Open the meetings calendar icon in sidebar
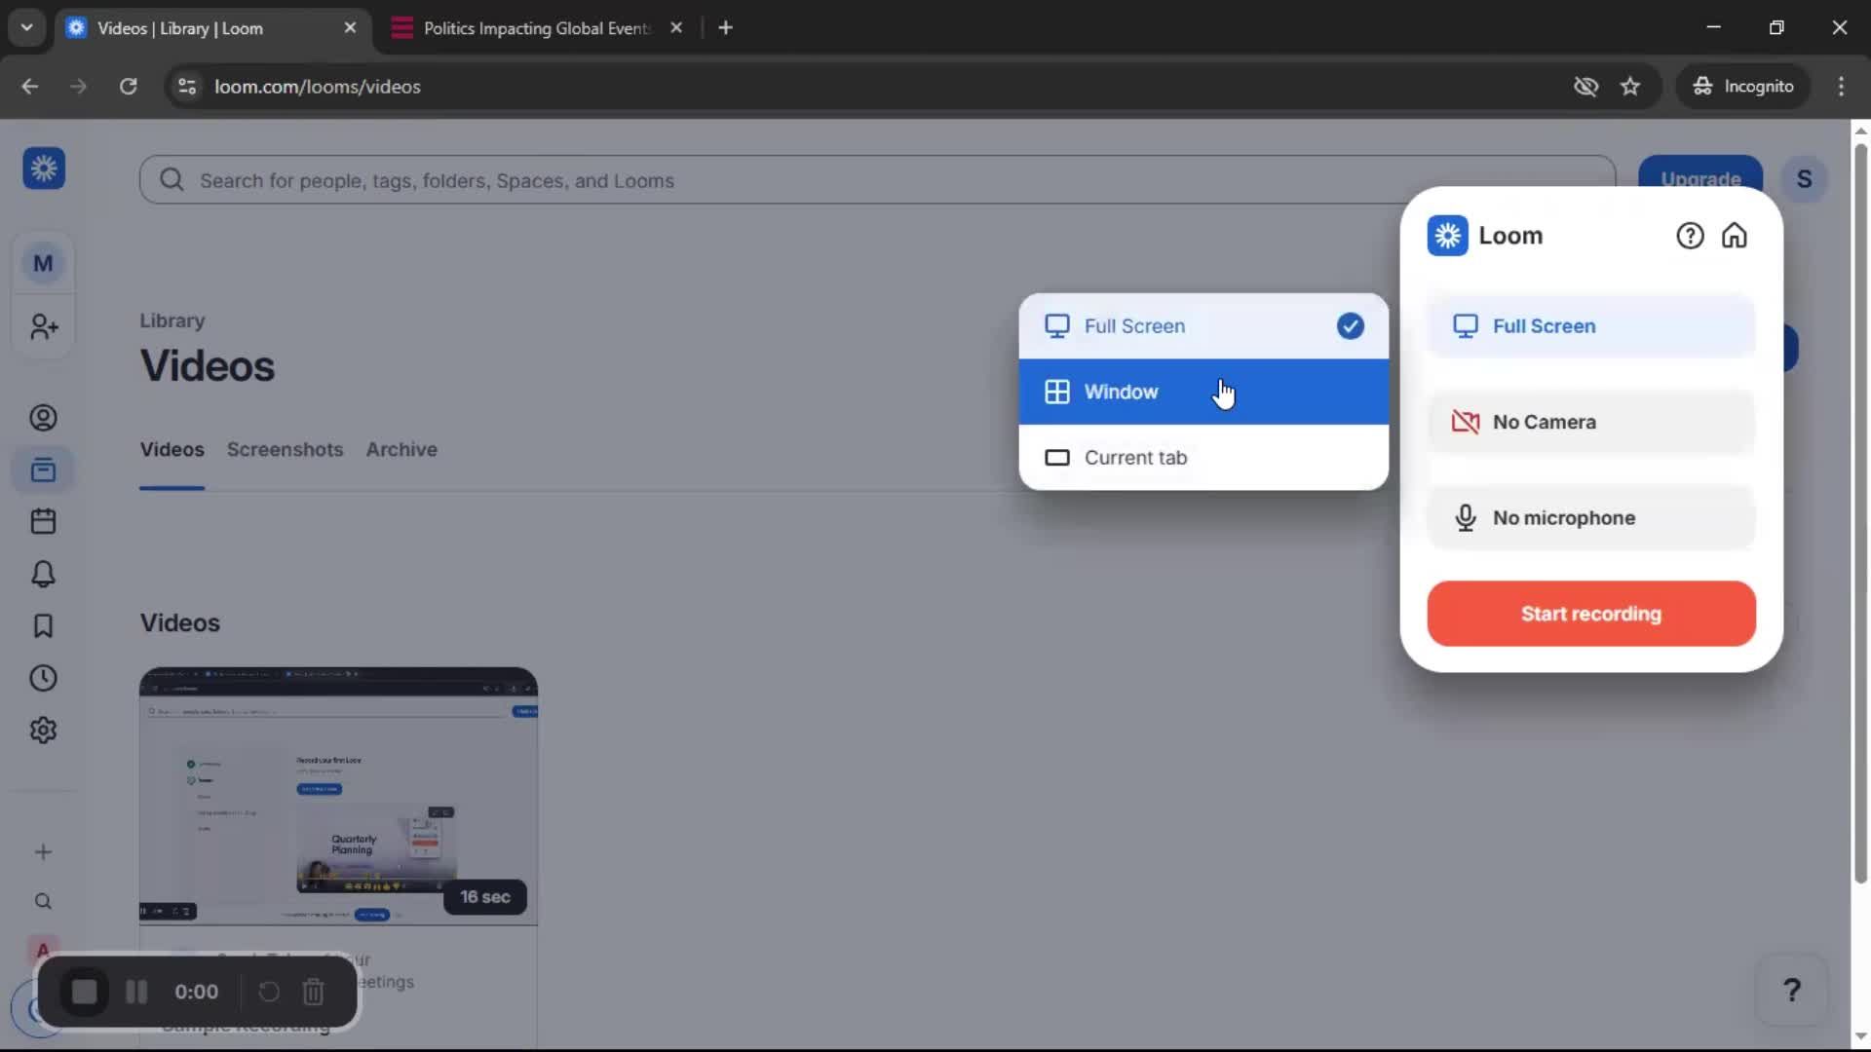This screenshot has width=1871, height=1052. coord(43,521)
